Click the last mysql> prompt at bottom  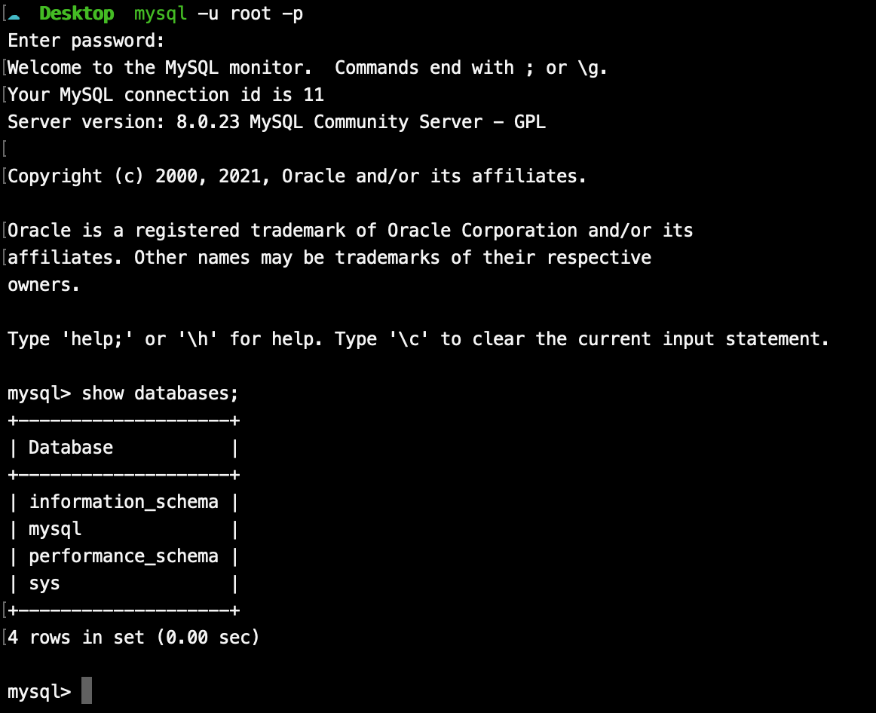tap(39, 692)
